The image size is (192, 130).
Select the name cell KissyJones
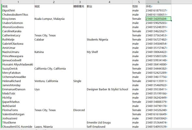tap(18, 19)
